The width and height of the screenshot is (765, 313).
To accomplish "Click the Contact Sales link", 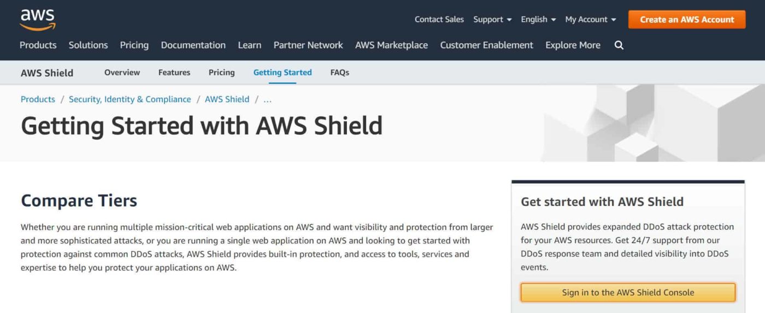I will click(x=439, y=20).
